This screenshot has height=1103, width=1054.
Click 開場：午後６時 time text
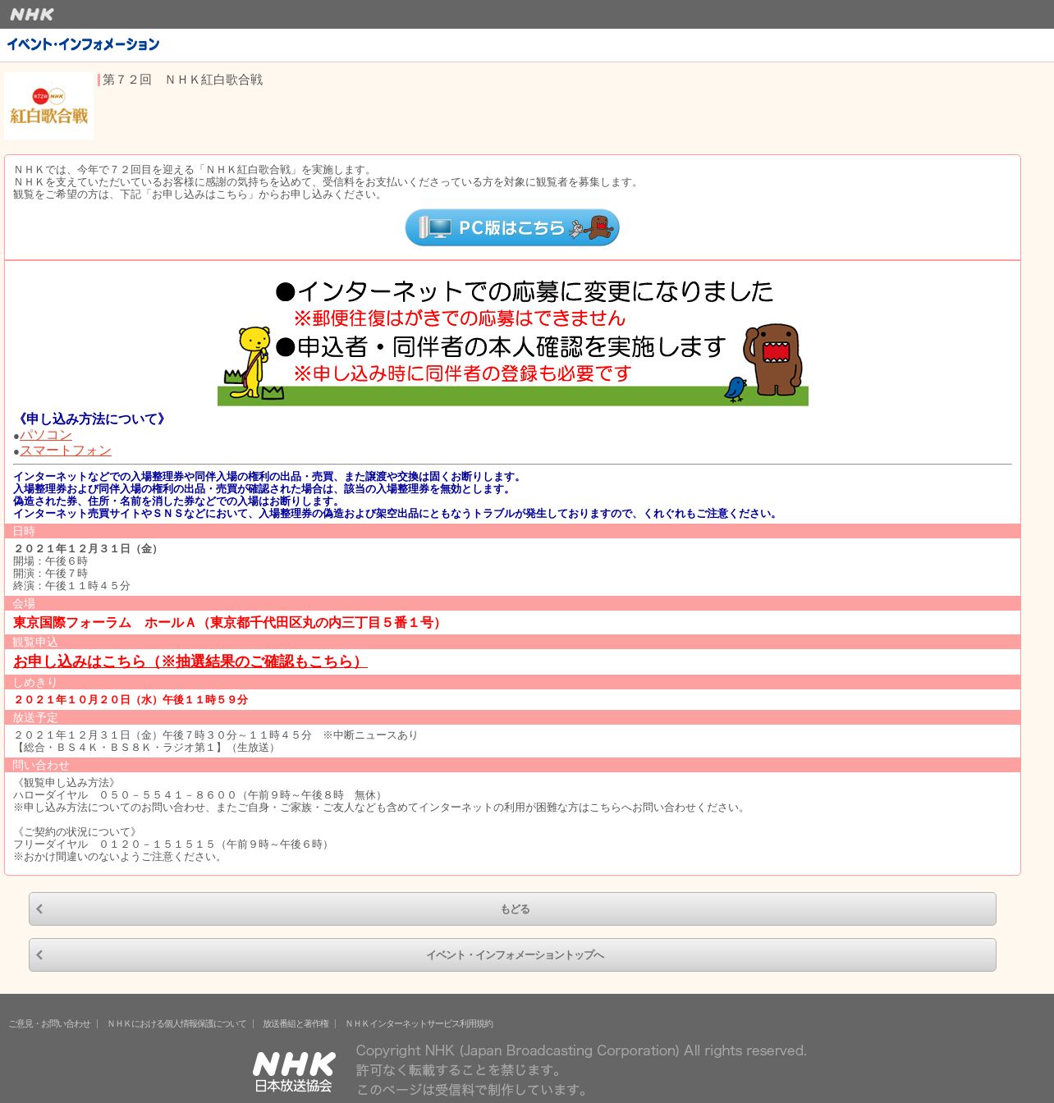(x=50, y=561)
